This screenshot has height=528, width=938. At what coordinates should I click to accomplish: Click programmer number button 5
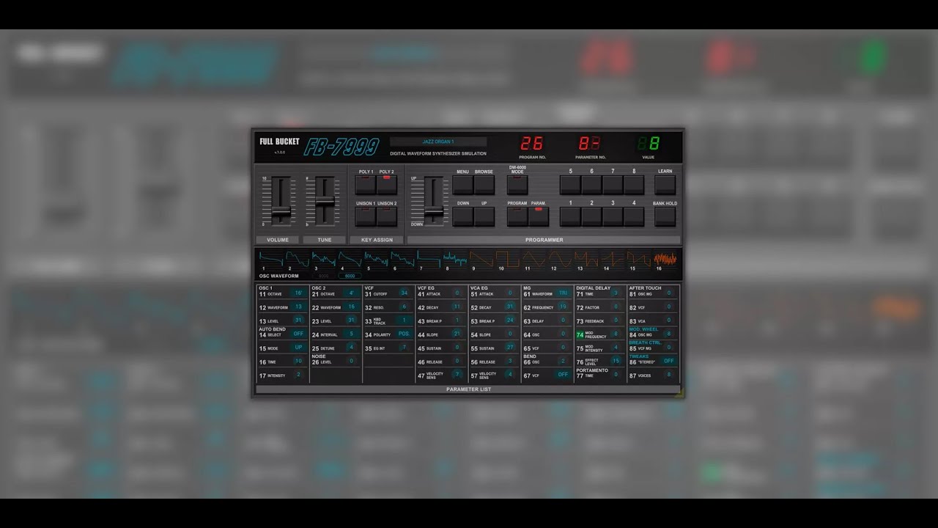570,184
